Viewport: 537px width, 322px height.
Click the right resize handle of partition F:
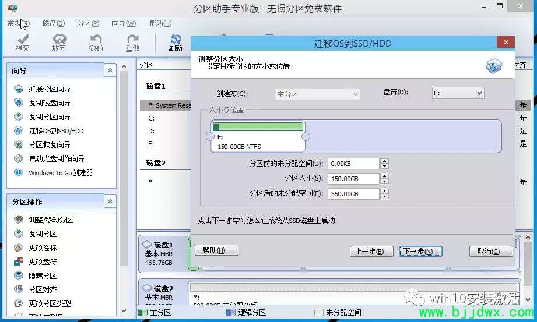coord(306,137)
